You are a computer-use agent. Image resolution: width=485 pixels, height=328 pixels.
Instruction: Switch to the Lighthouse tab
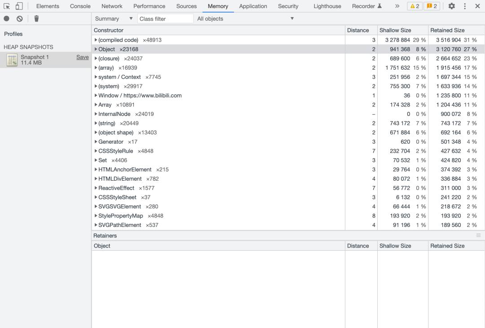[327, 6]
